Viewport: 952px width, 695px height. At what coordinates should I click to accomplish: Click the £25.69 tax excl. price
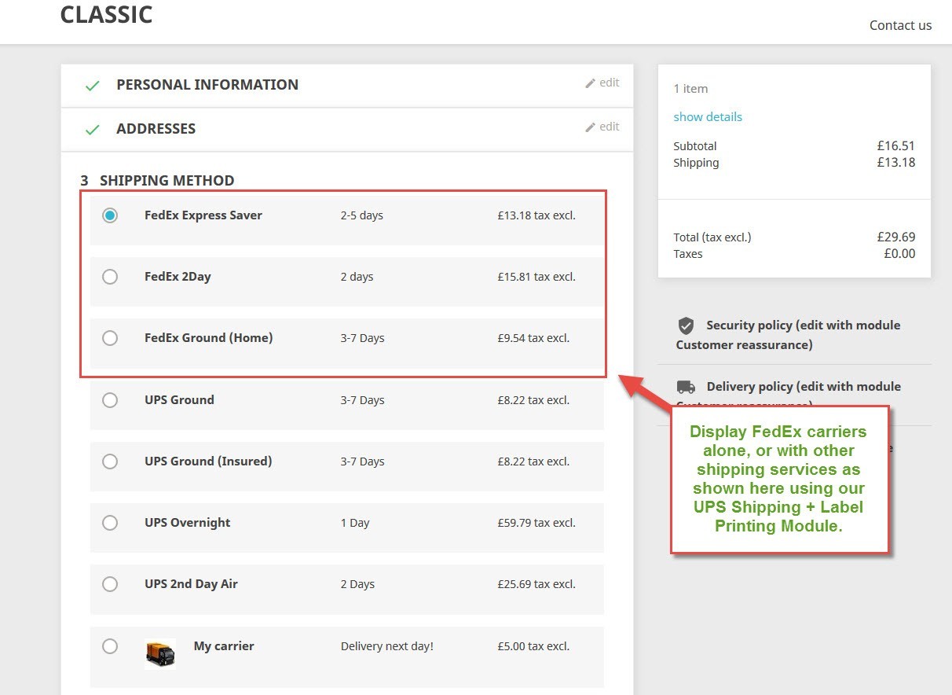pos(536,584)
